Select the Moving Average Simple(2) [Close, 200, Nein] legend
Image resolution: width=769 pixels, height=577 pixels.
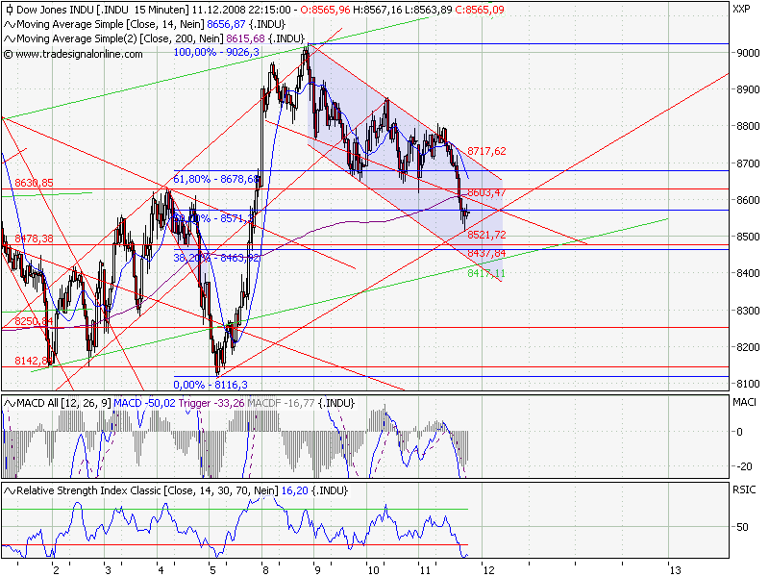point(119,38)
